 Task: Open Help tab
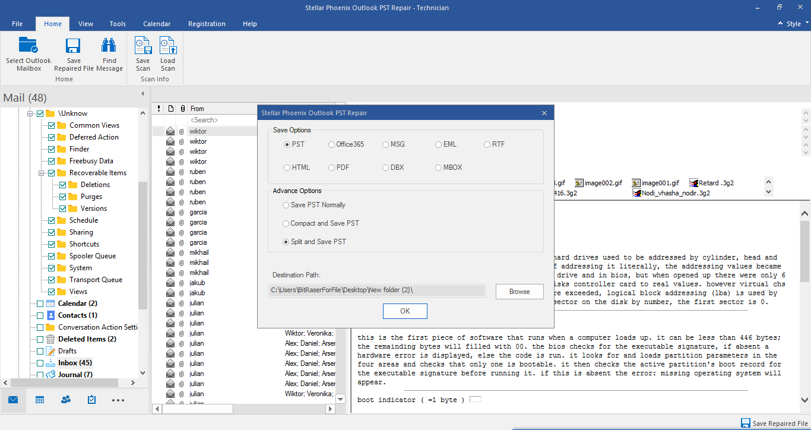(250, 24)
